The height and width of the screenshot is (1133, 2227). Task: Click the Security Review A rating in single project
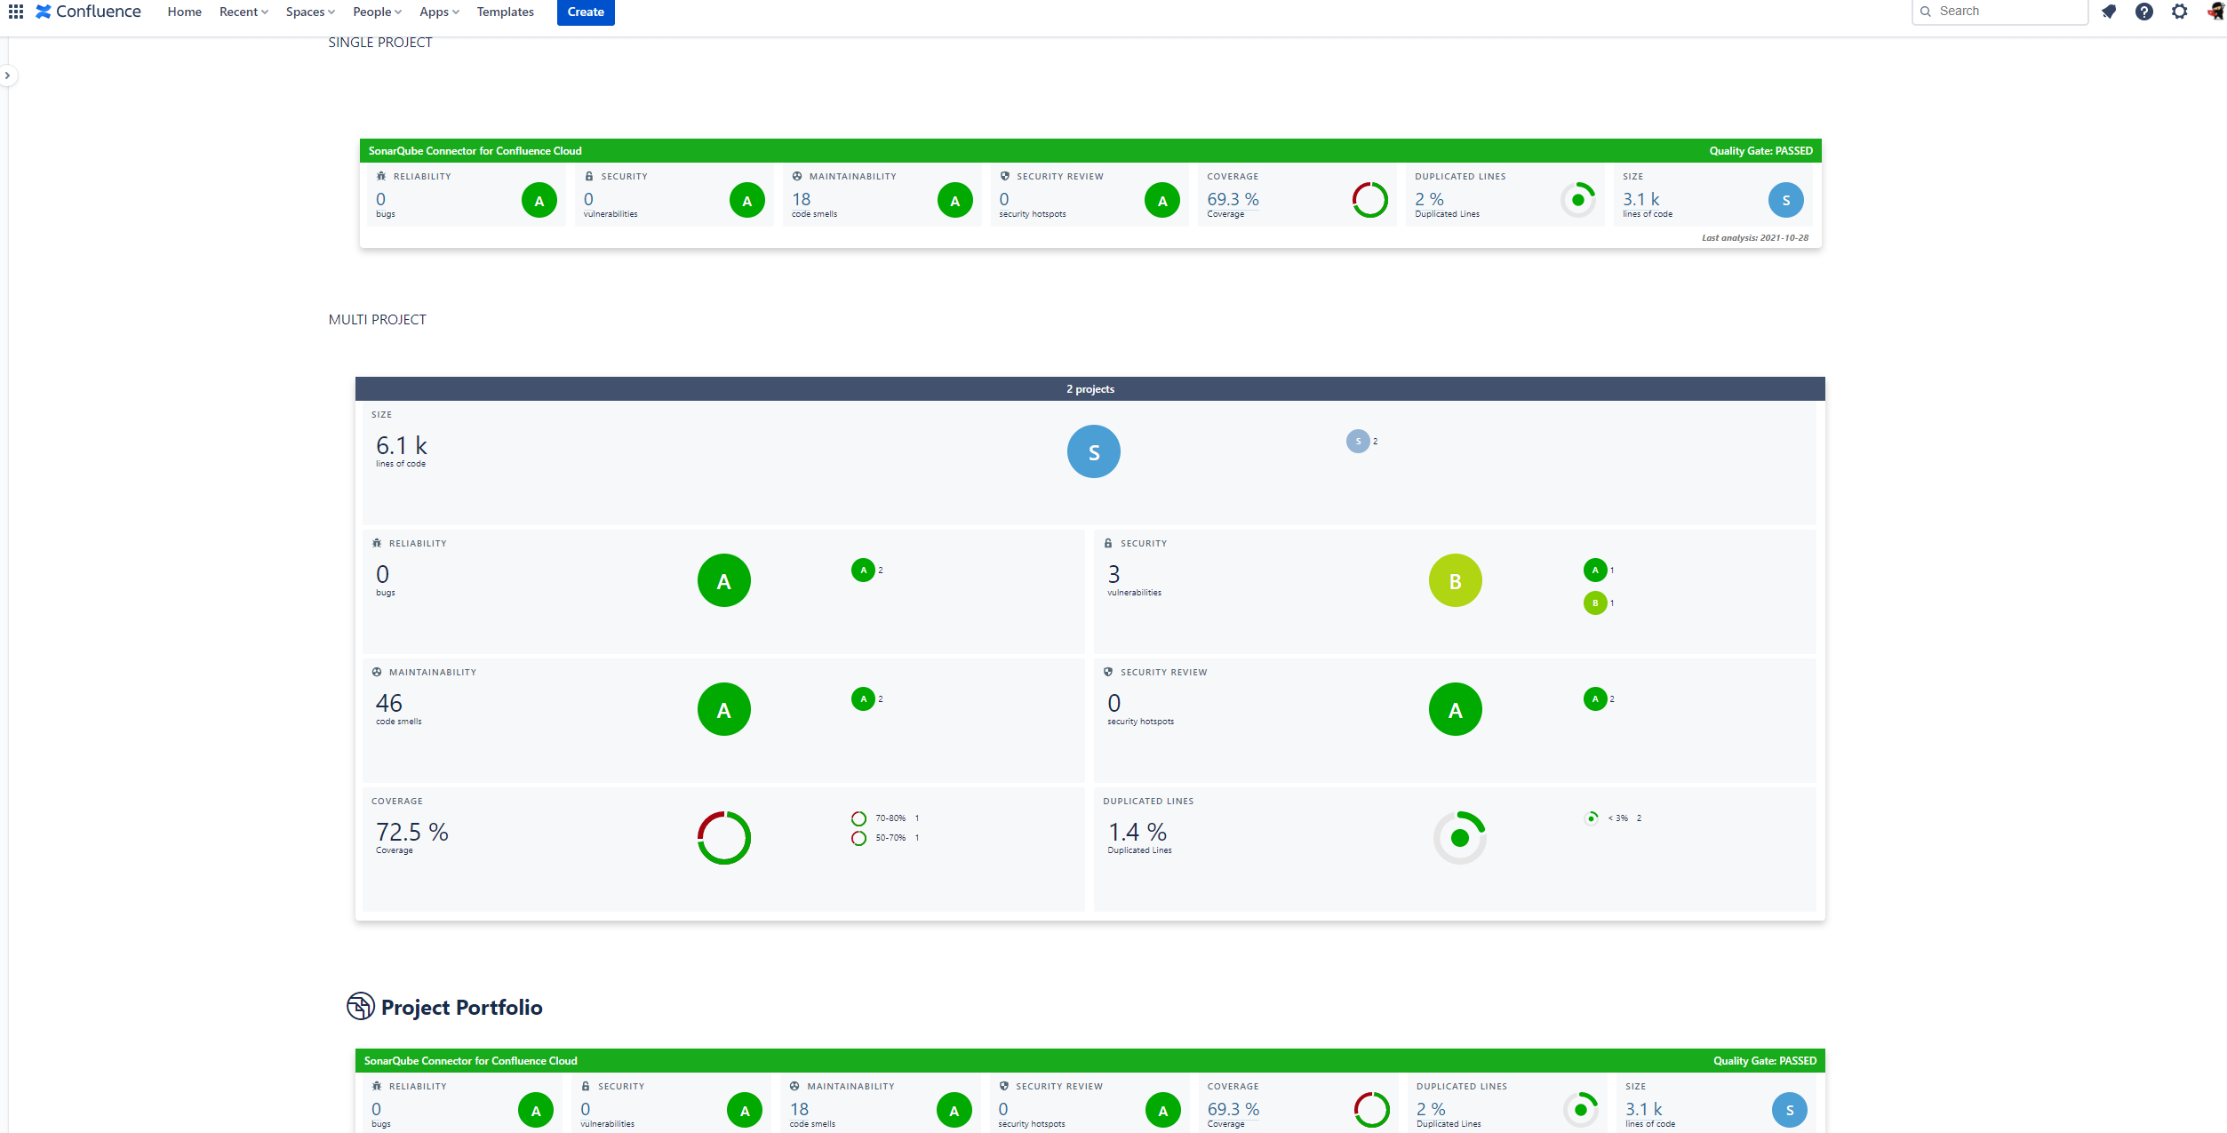[x=1162, y=201]
